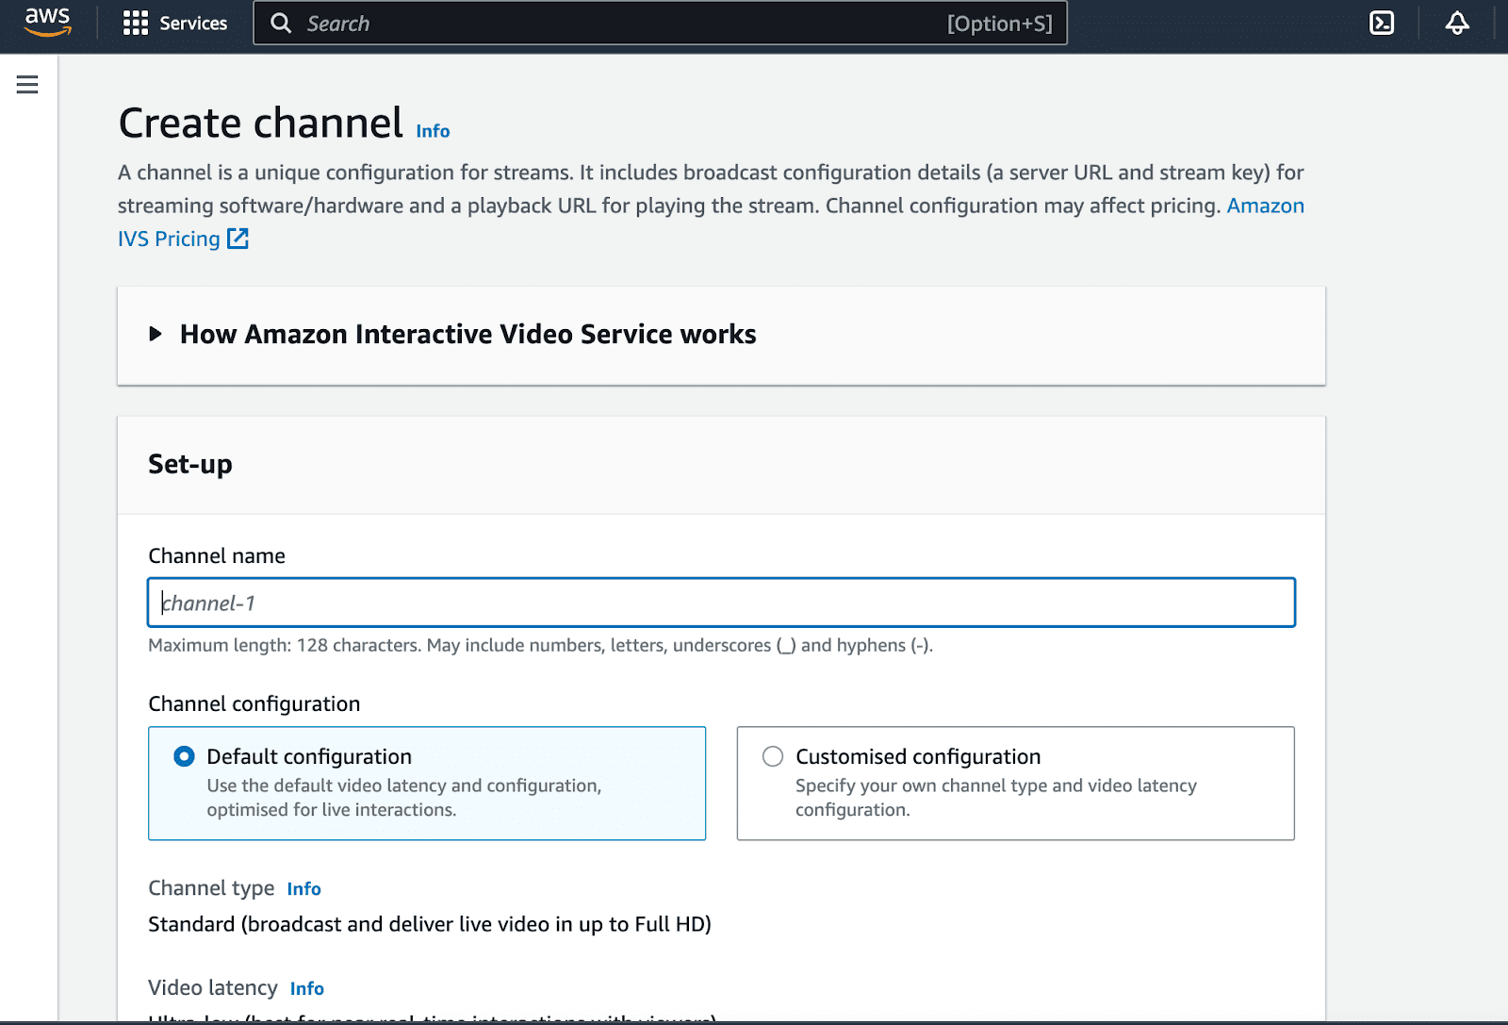The image size is (1508, 1025).
Task: Click the external link icon beside IVS Pricing
Action: click(x=238, y=239)
